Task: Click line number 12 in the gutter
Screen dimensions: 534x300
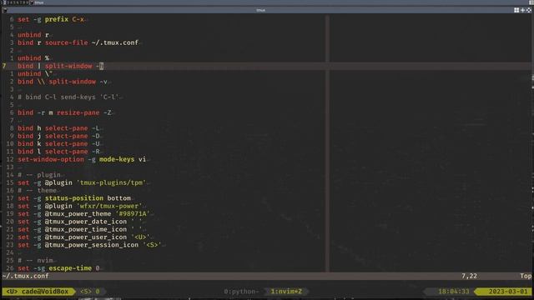Action: [10, 159]
